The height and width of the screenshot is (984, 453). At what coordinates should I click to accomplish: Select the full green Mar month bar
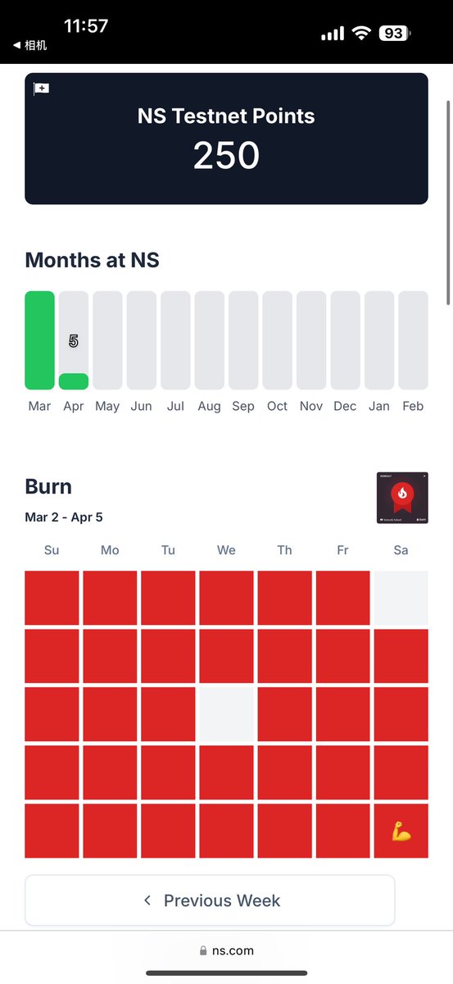[39, 340]
